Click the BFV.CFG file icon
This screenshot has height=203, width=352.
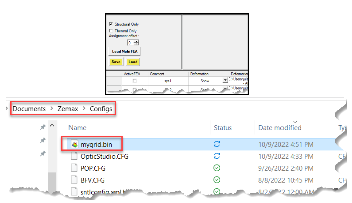pyautogui.click(x=74, y=179)
